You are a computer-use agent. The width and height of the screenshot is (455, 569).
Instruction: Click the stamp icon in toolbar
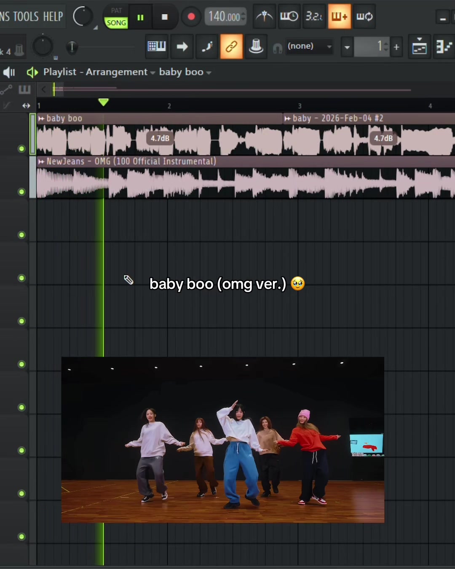coord(256,46)
